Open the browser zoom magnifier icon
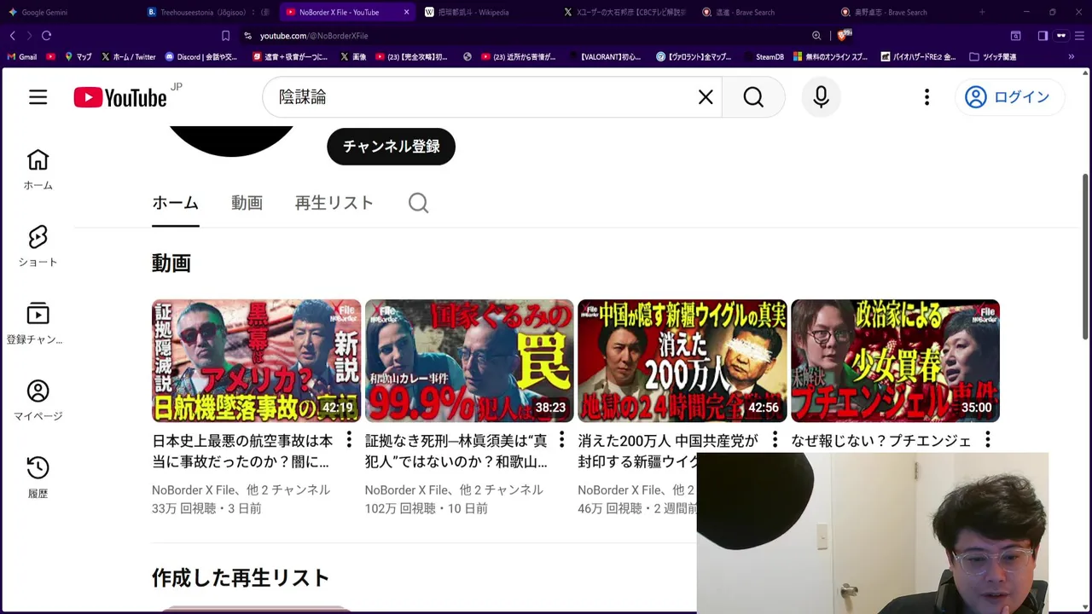The image size is (1092, 614). click(816, 36)
